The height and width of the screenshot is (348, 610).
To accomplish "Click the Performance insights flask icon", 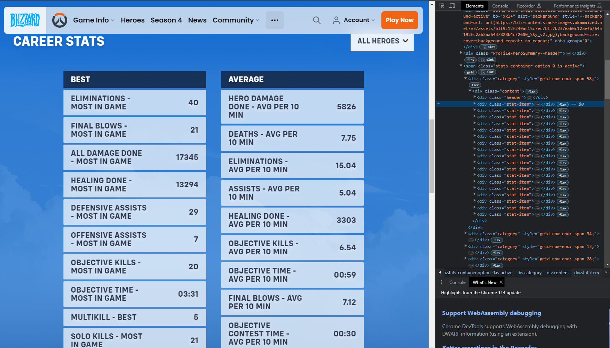I will [x=600, y=6].
